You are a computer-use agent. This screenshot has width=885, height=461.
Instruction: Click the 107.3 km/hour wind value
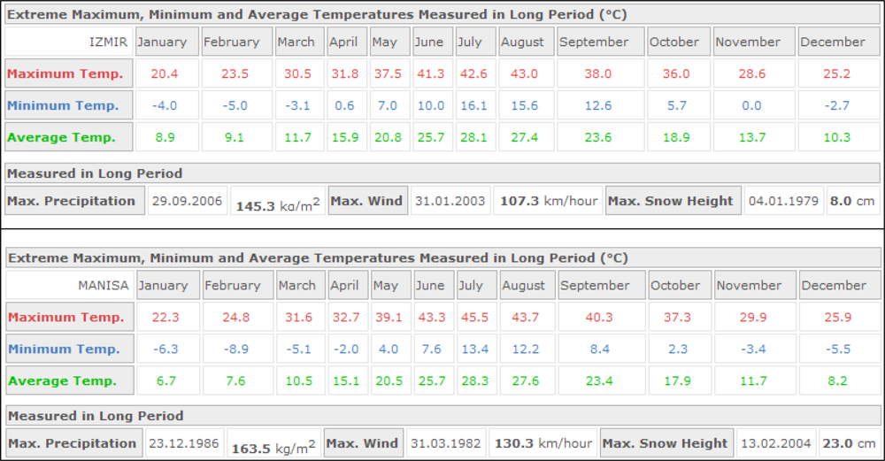tap(548, 201)
